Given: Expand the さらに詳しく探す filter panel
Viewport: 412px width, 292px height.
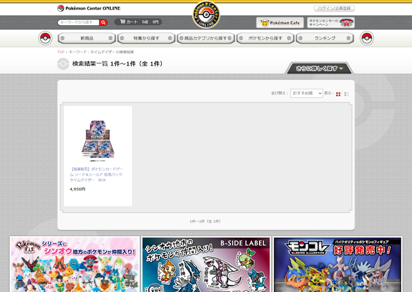Looking at the screenshot, I should (x=320, y=69).
